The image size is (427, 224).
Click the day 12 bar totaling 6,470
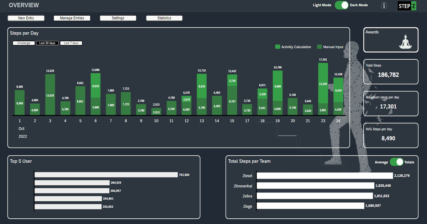pos(186,105)
